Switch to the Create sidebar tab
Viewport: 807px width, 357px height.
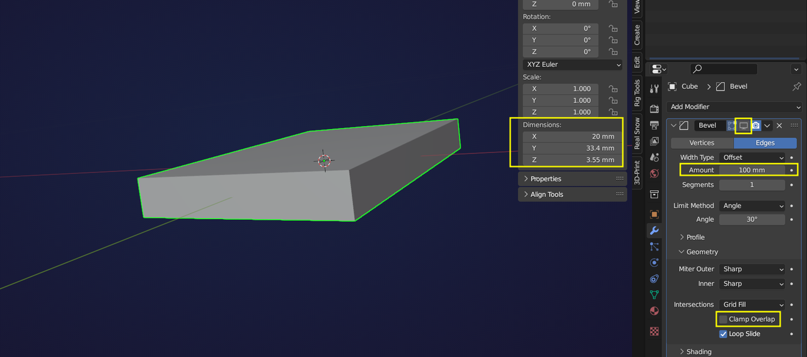tap(637, 35)
